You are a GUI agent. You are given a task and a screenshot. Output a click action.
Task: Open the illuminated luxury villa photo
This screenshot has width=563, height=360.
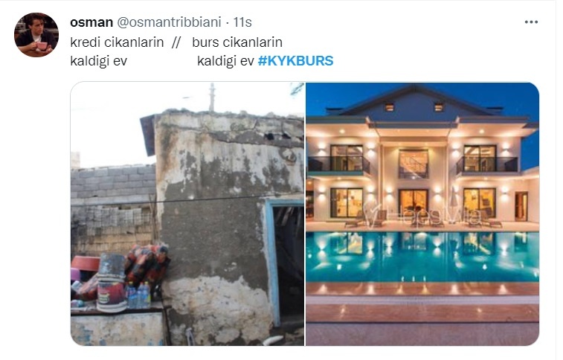[422, 214]
